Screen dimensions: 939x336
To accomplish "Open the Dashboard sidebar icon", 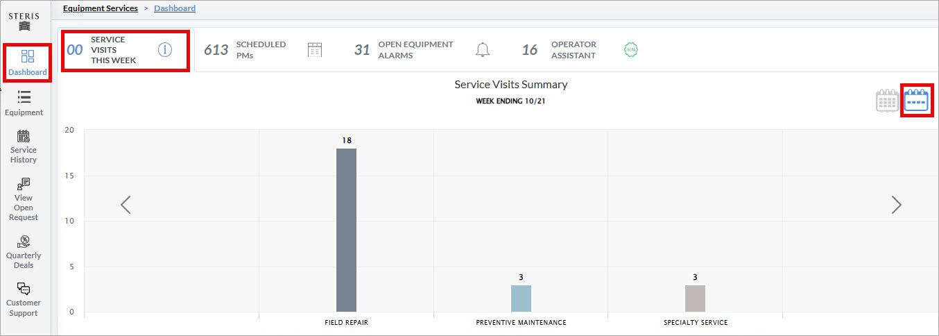I will tap(28, 56).
